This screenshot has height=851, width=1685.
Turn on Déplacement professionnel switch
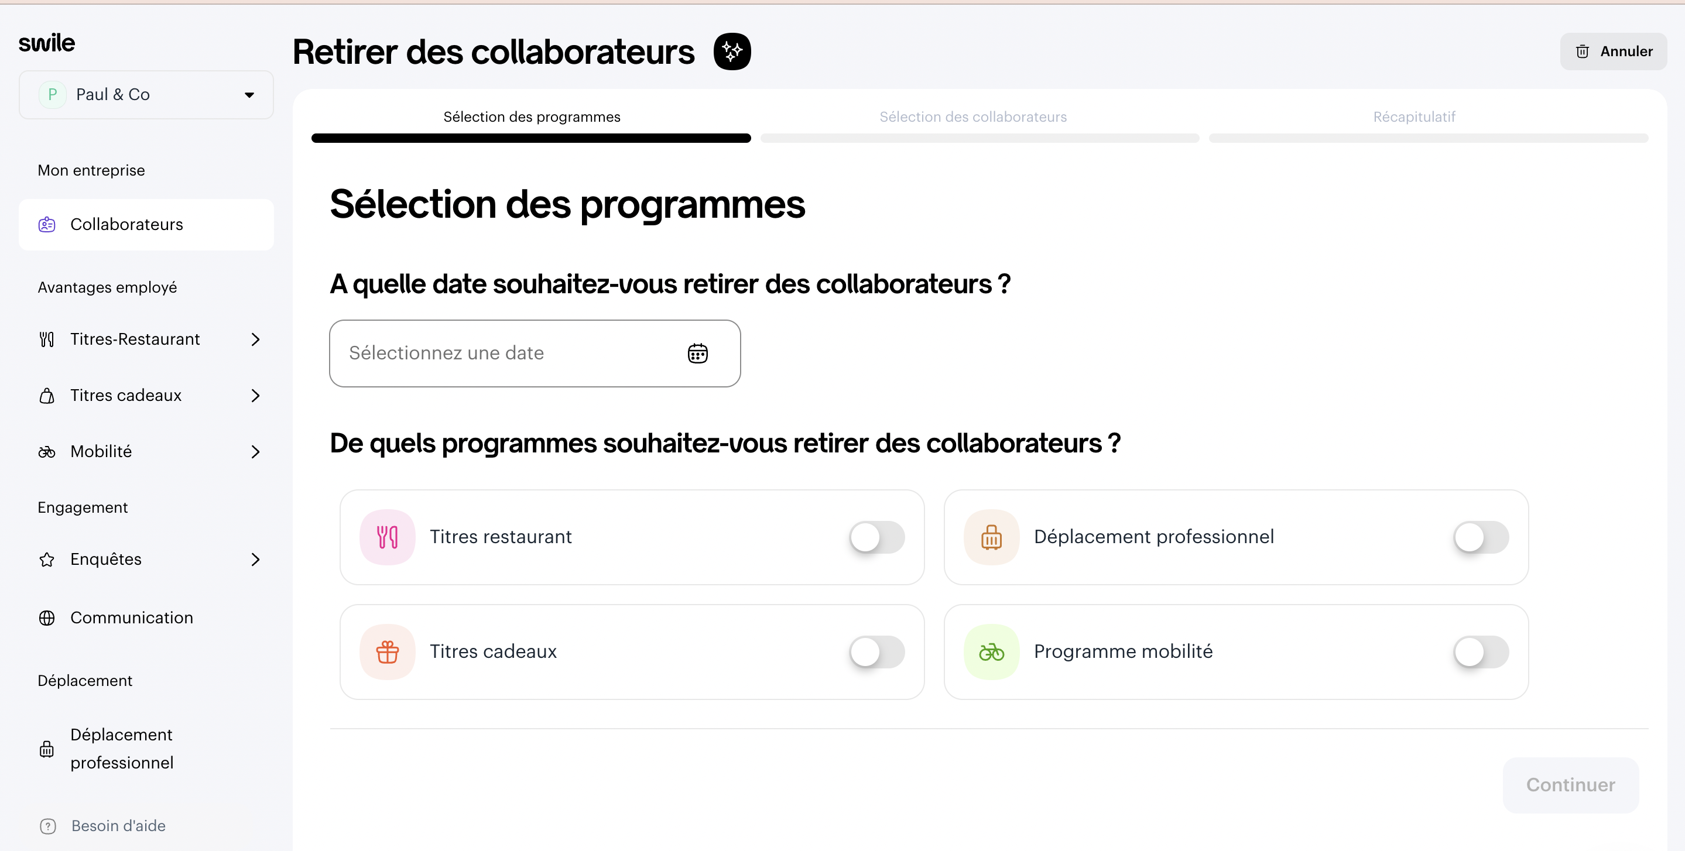[x=1481, y=537]
